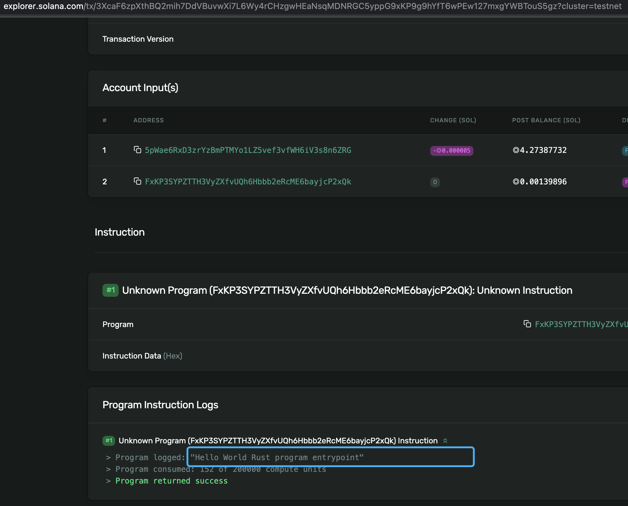The image size is (628, 506).
Task: Collapse the instruction logs with chevron arrow
Action: click(x=445, y=441)
